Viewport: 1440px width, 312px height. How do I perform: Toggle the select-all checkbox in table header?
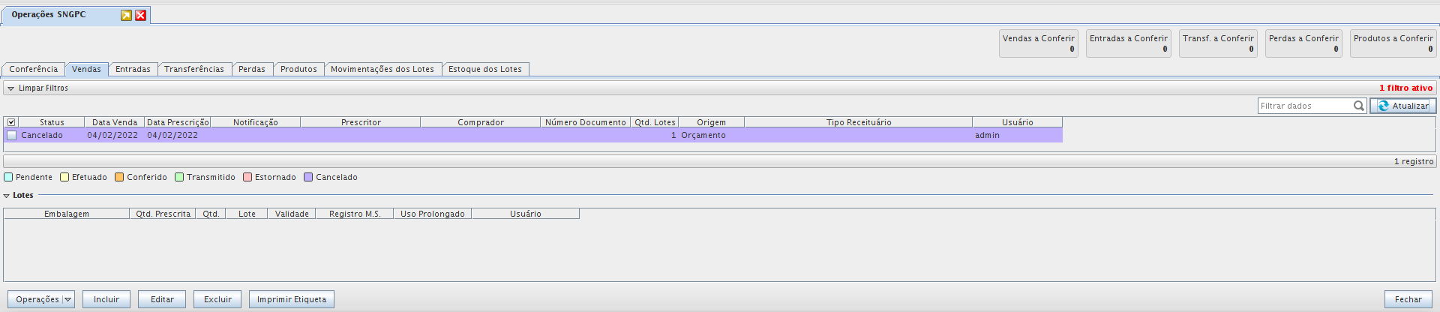point(11,122)
